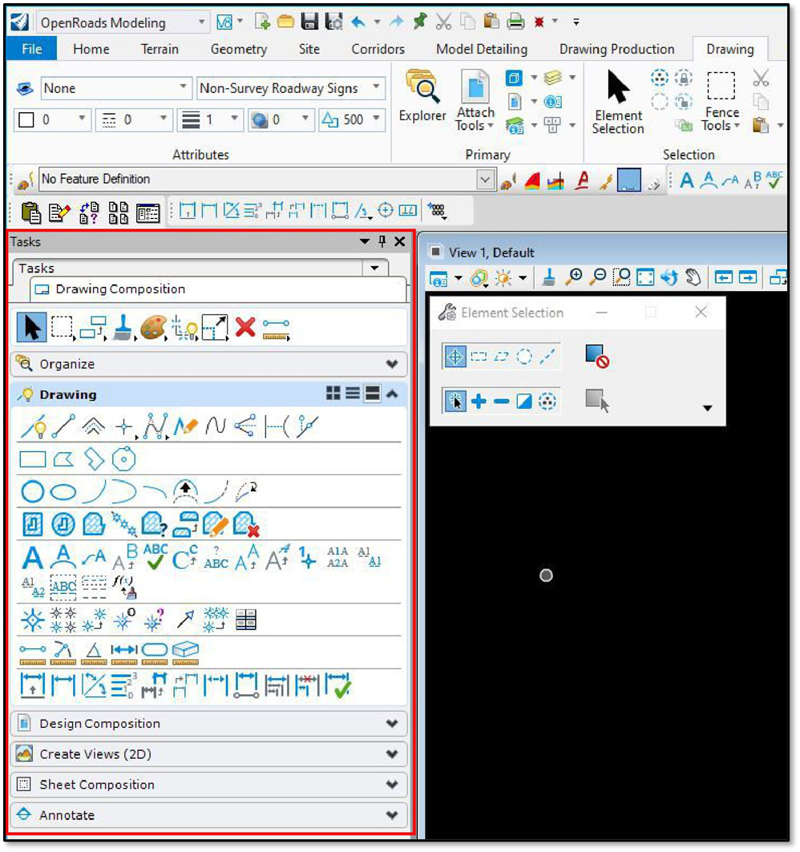
Task: Select the Place SmartLine tool in Drawing
Action: click(33, 426)
